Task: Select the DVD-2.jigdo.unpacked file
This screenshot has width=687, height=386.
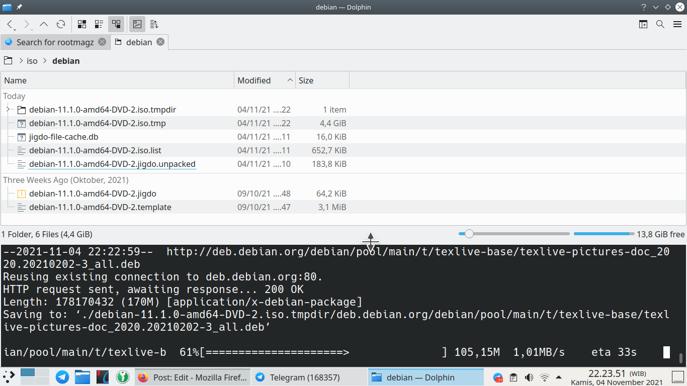Action: (112, 164)
